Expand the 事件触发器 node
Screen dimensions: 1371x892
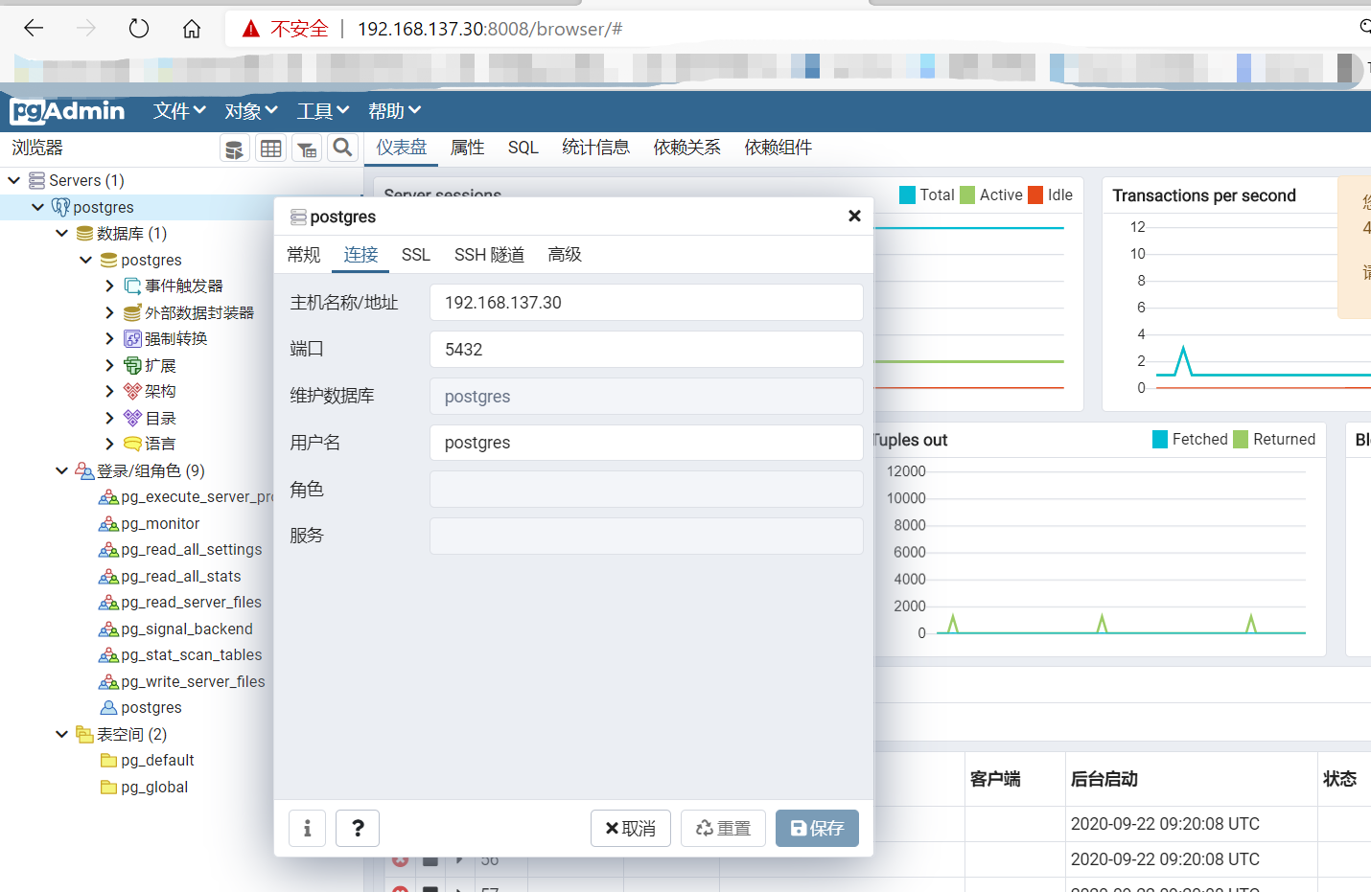point(109,286)
